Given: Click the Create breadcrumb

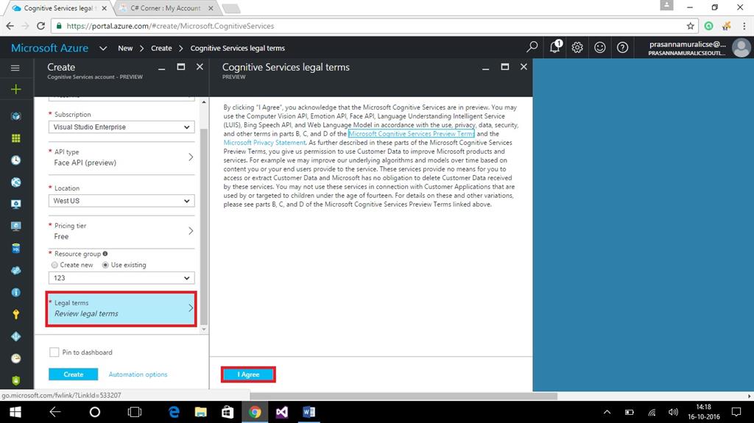Looking at the screenshot, I should [161, 48].
